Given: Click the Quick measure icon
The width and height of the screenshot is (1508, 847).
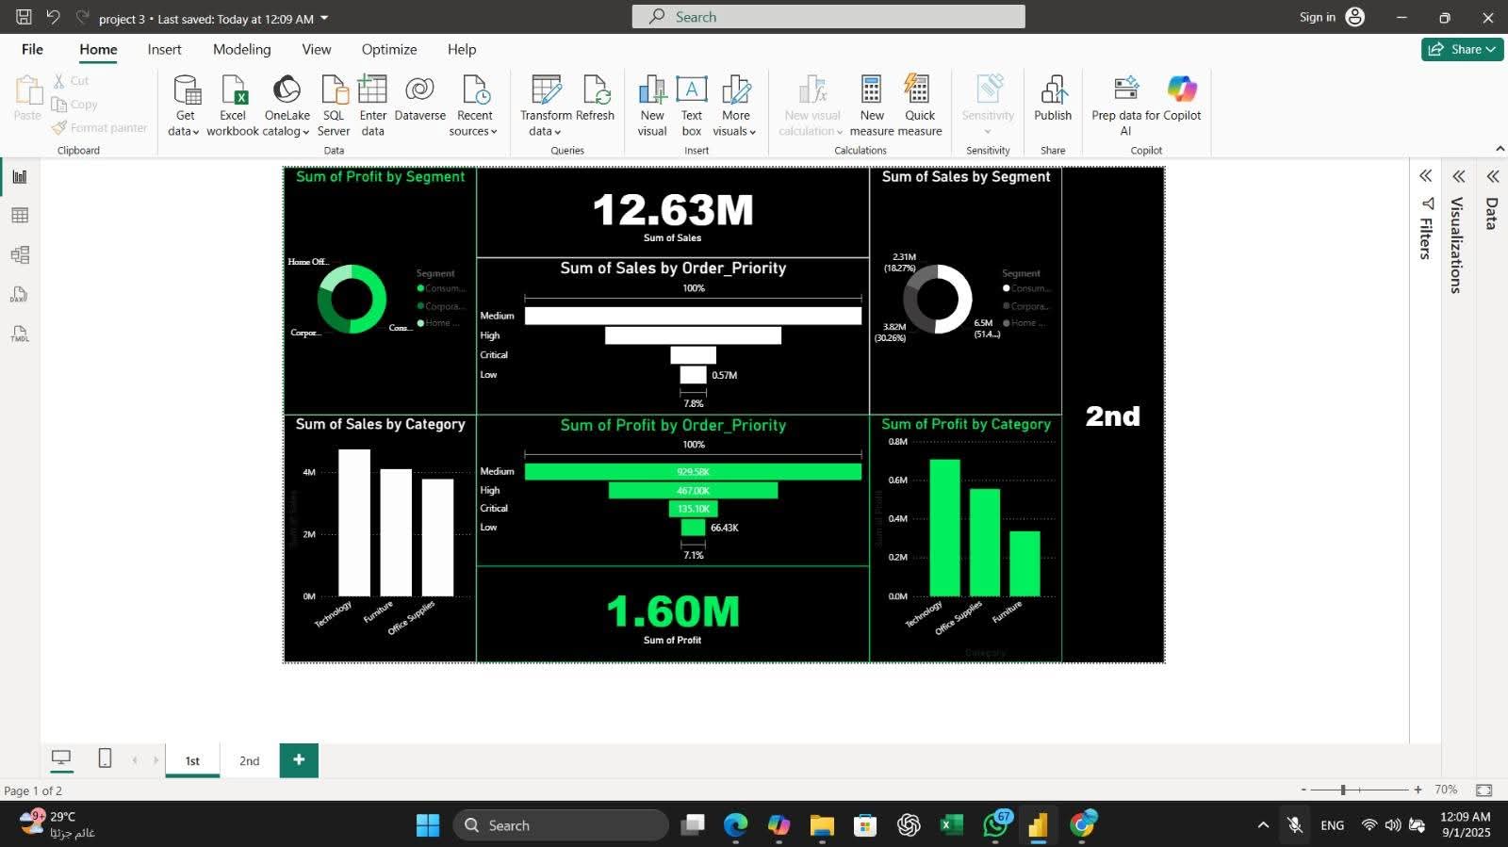Looking at the screenshot, I should (919, 91).
